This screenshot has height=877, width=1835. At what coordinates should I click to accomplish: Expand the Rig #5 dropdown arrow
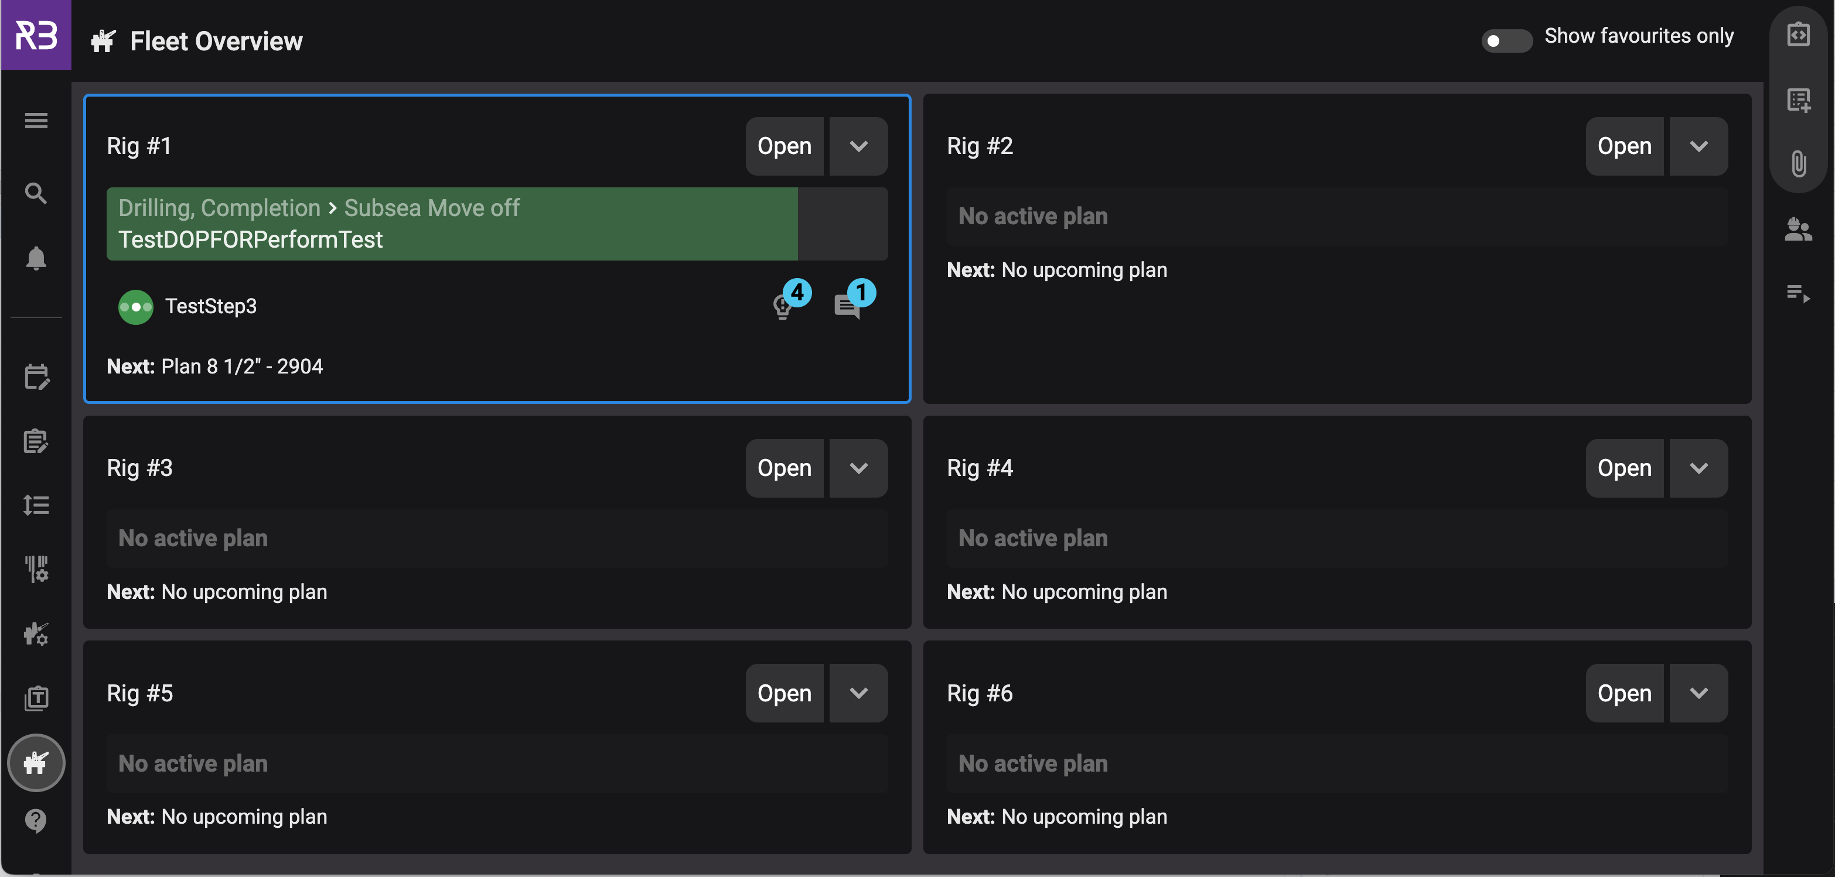(858, 693)
